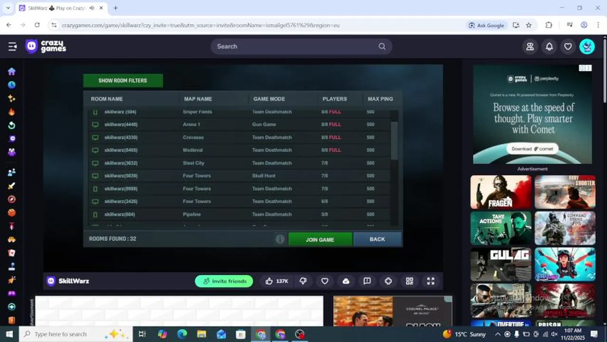Sort rooms by MAP NAME column
The width and height of the screenshot is (607, 342).
(198, 99)
